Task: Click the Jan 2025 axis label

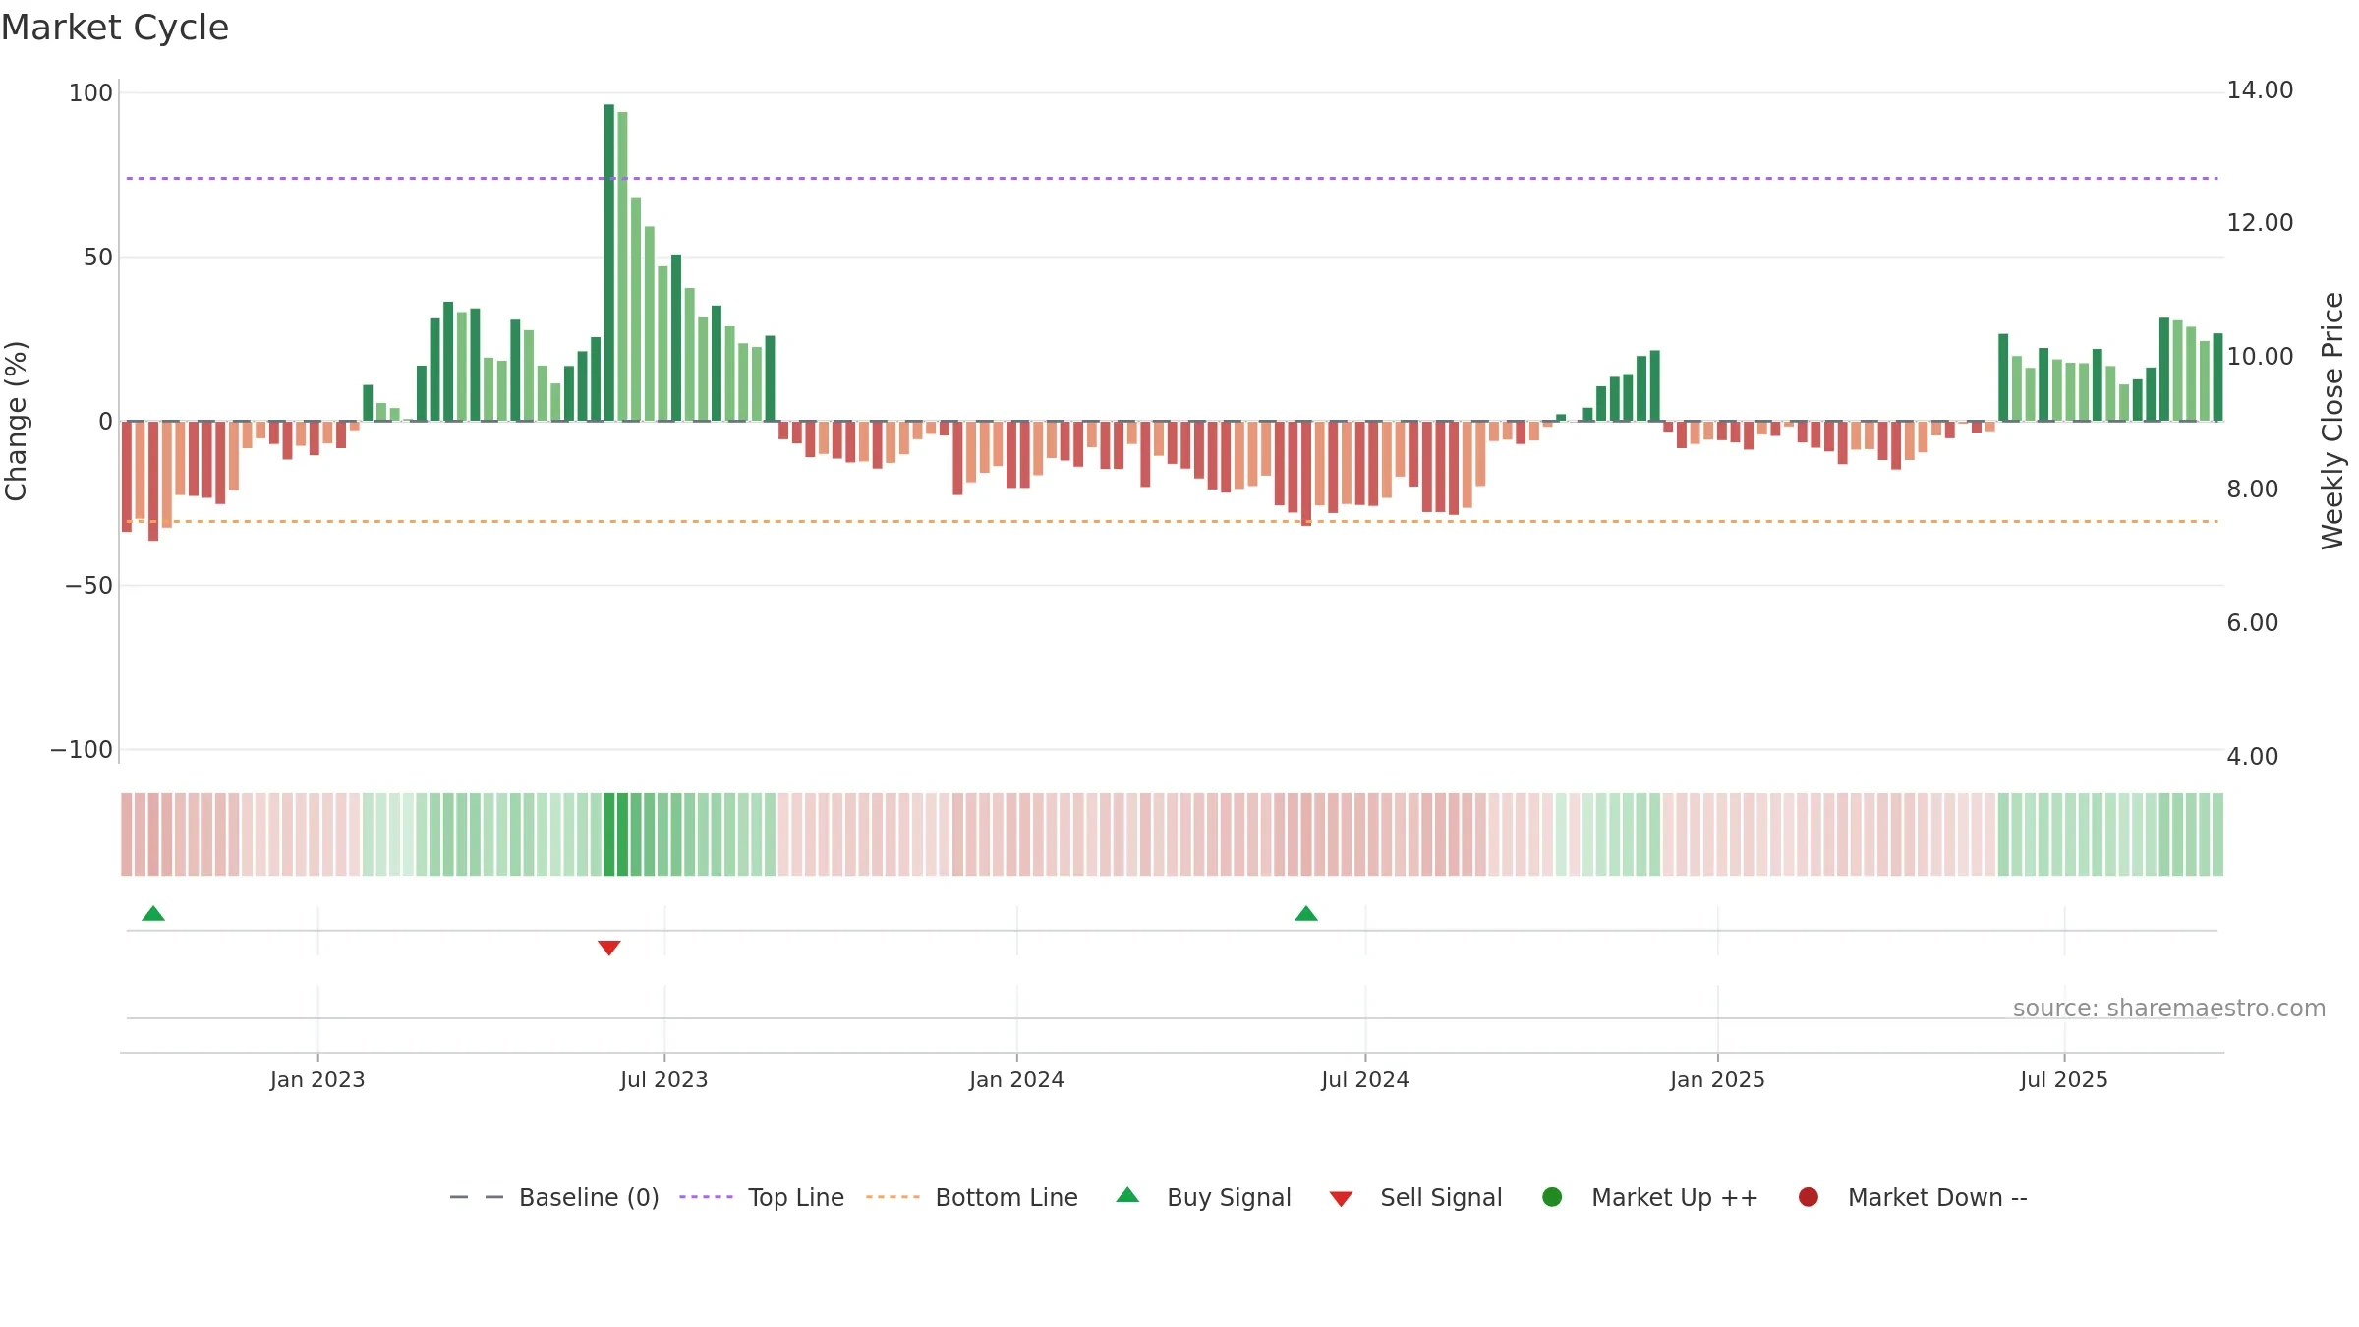Action: click(1717, 1080)
